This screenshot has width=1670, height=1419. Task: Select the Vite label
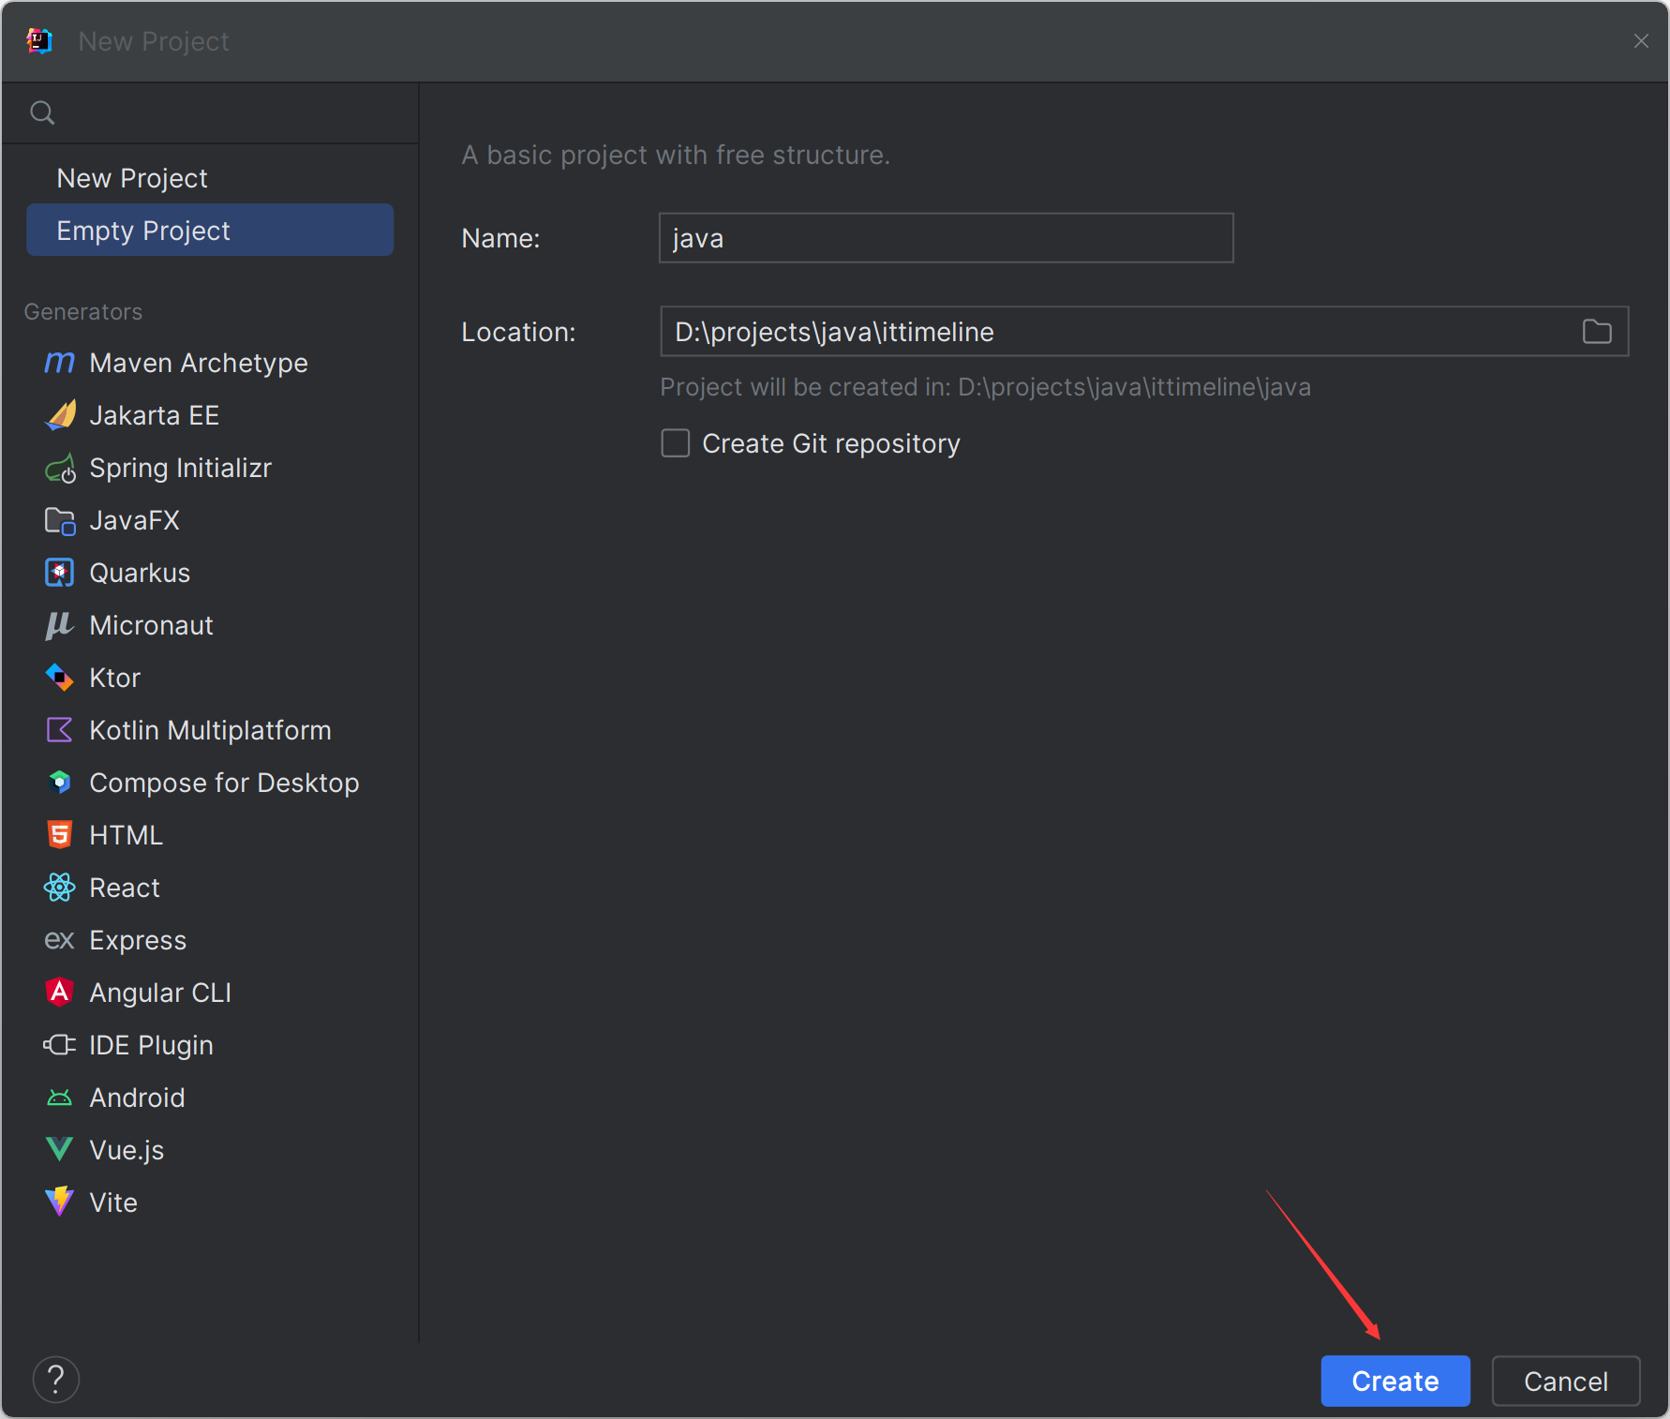pos(113,1202)
